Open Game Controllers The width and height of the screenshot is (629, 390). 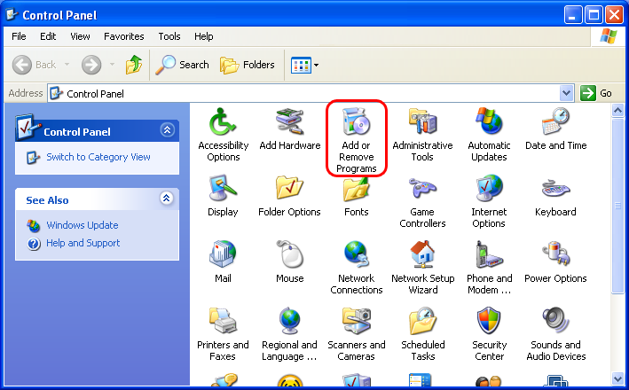[422, 201]
